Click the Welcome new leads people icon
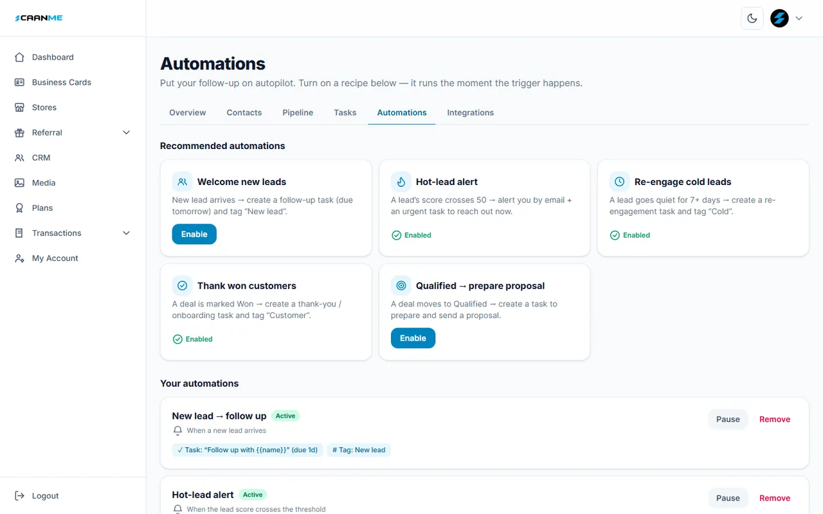The image size is (823, 514). tap(183, 182)
